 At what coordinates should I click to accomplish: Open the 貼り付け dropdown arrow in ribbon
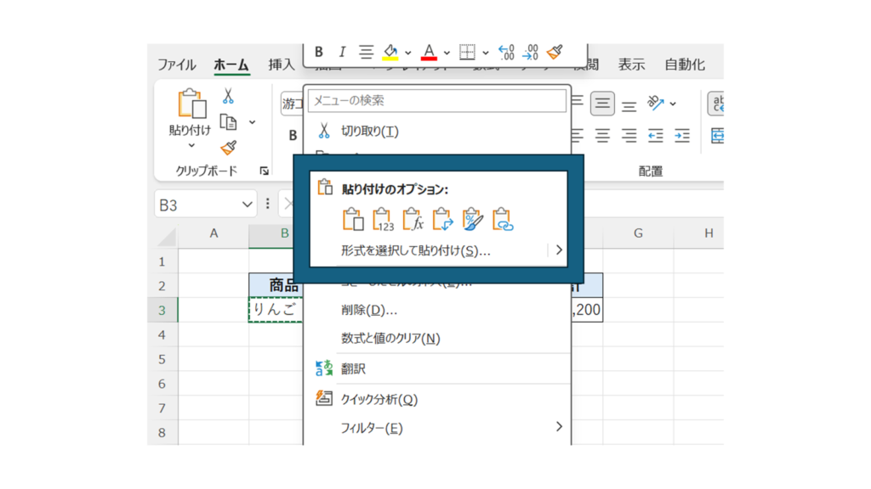click(191, 146)
